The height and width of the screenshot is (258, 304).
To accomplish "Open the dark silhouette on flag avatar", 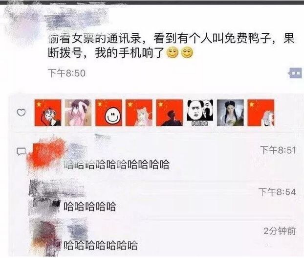I will 170,113.
